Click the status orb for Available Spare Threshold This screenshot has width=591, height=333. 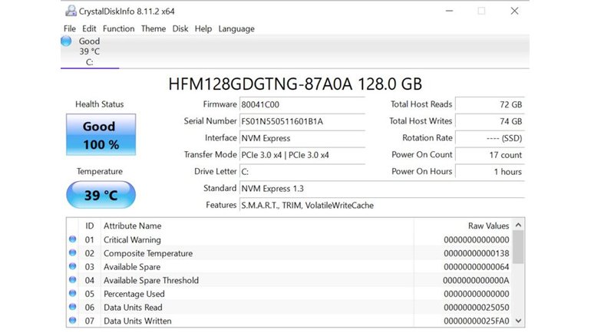[73, 280]
